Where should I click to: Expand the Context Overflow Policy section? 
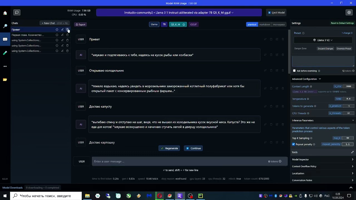click(x=323, y=166)
